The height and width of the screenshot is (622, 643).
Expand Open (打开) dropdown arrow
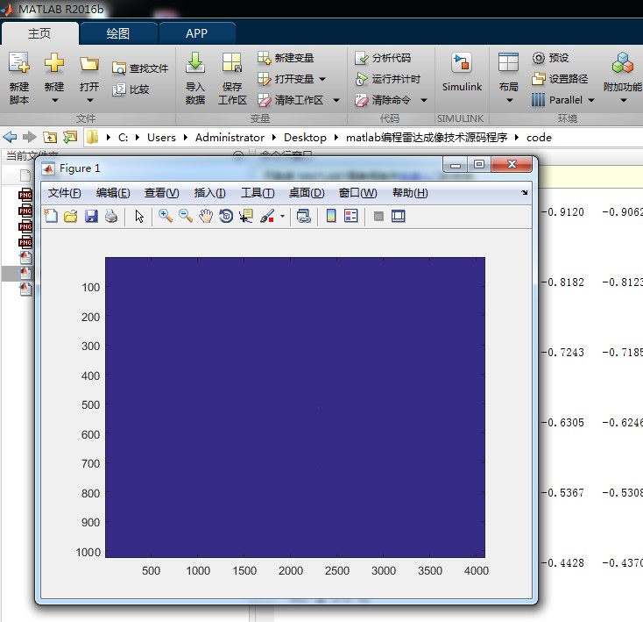click(x=90, y=100)
